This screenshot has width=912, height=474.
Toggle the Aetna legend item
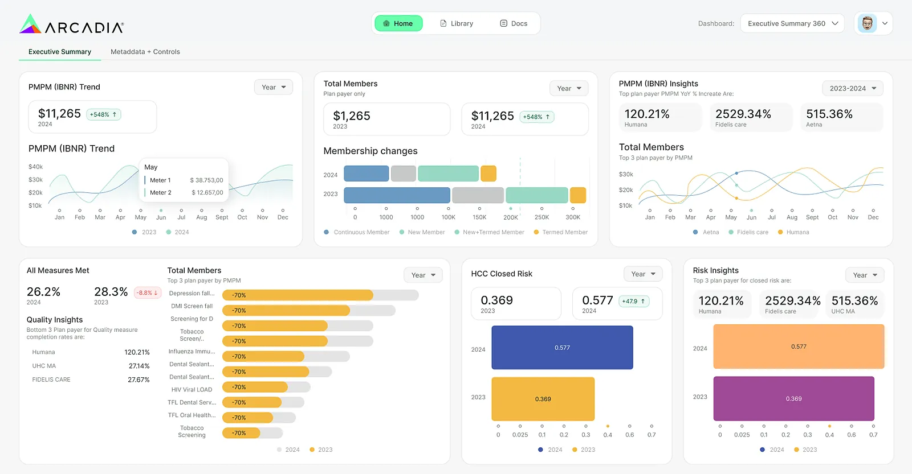click(706, 232)
